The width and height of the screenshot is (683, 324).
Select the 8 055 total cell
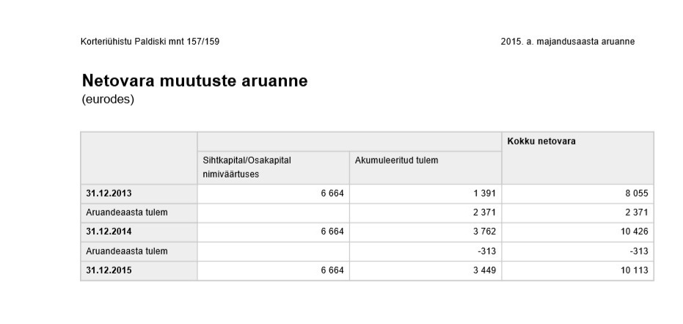[633, 194]
